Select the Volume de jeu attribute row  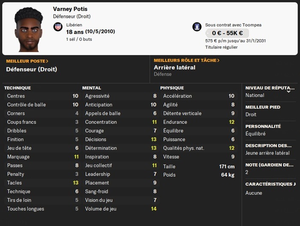tap(121, 209)
